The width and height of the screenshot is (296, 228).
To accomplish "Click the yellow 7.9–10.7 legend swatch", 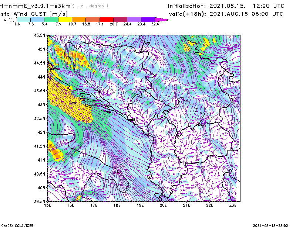I will pyautogui.click(x=65, y=20).
